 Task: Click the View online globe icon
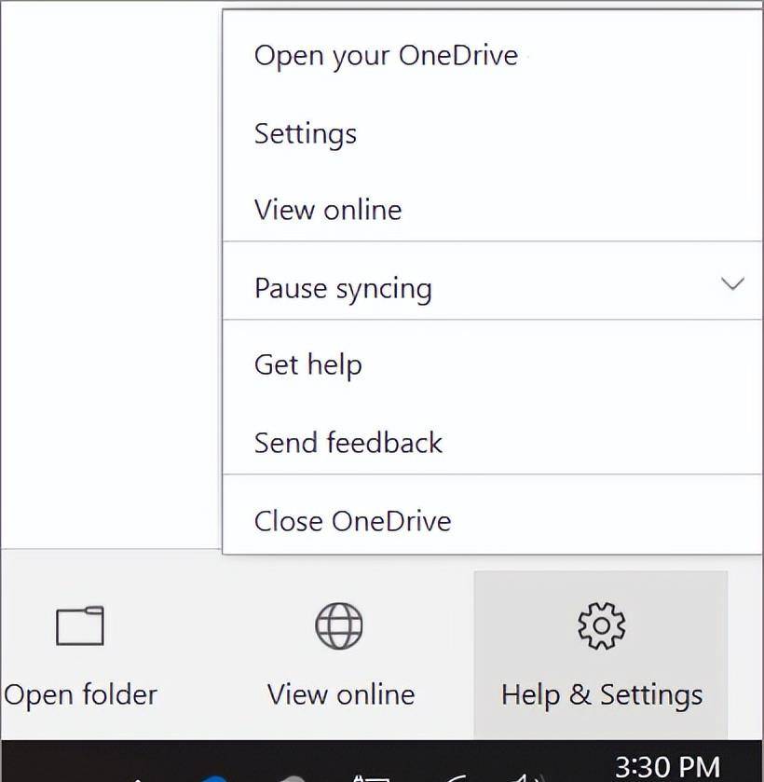point(339,625)
